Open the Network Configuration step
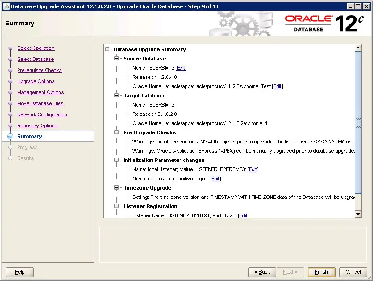The height and width of the screenshot is (281, 373). 42,114
